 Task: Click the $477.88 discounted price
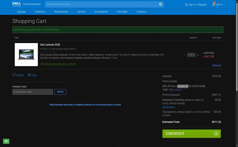(x=209, y=56)
